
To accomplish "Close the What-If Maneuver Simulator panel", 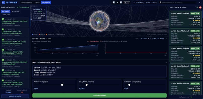I will pyautogui.click(x=166, y=62).
